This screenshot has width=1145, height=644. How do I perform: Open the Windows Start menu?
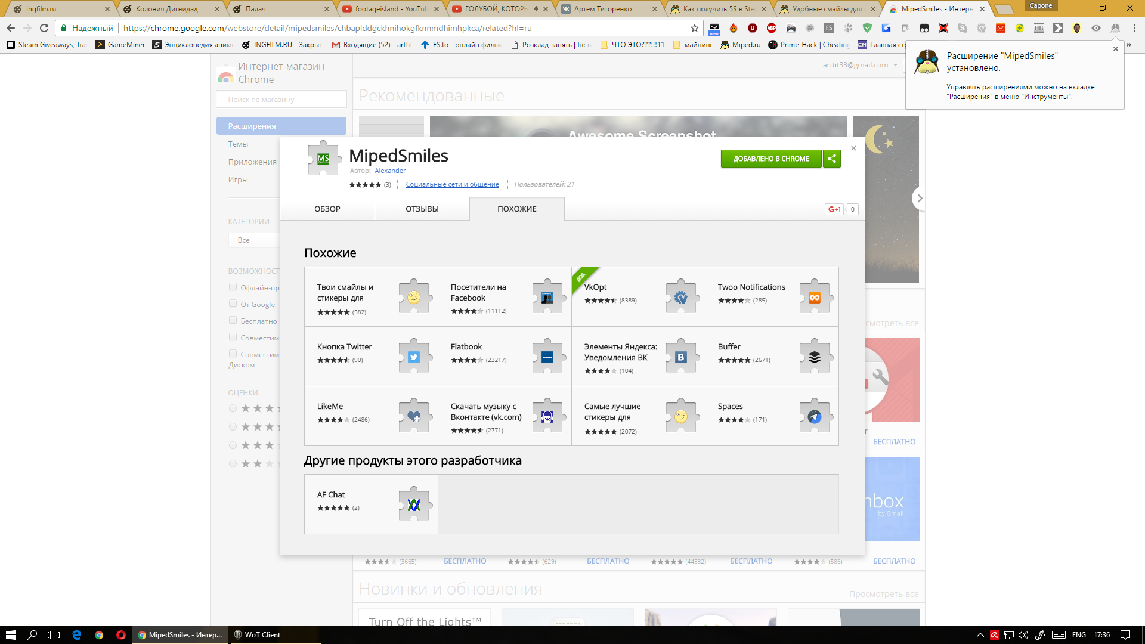pyautogui.click(x=11, y=635)
